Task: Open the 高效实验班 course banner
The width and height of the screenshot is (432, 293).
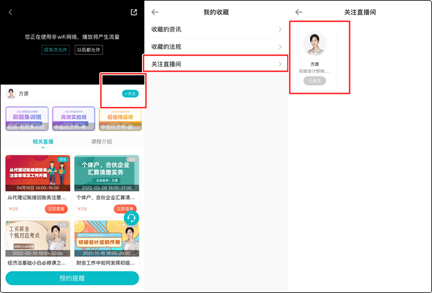Action: tap(73, 118)
